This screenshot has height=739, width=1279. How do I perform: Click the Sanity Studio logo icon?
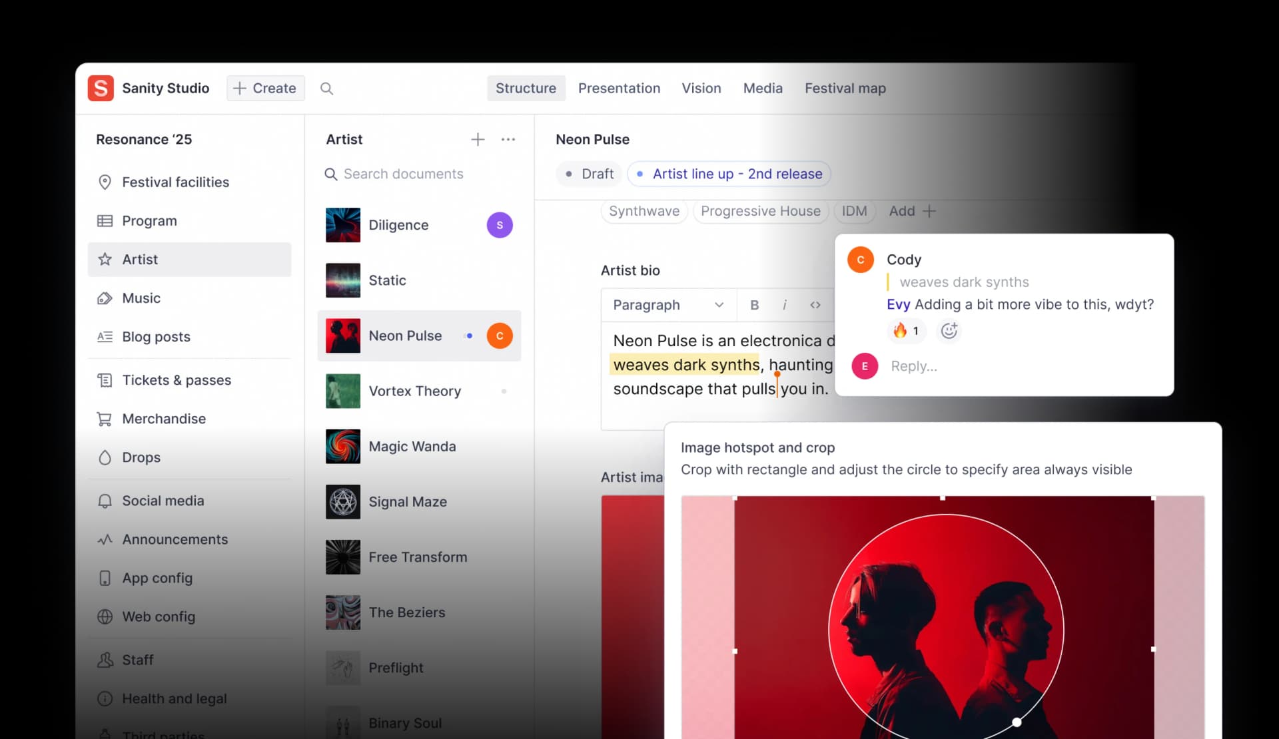click(x=101, y=88)
